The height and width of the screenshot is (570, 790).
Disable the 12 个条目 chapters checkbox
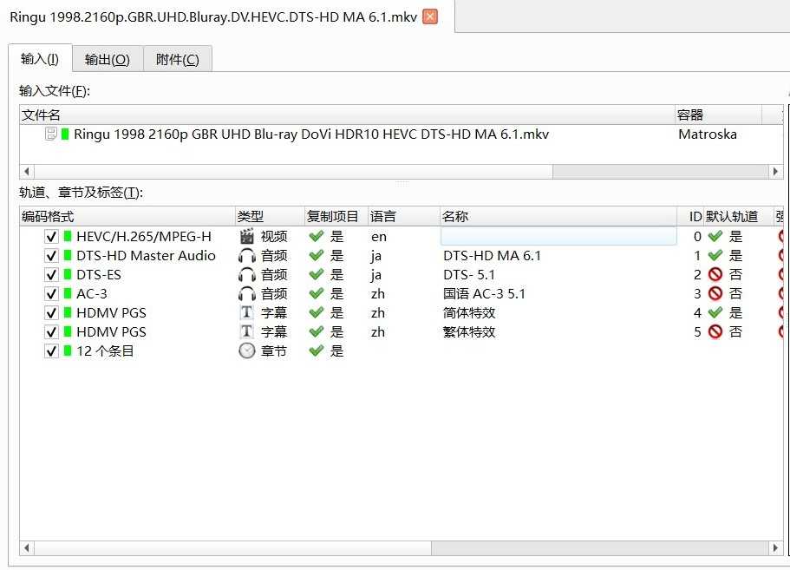click(50, 351)
